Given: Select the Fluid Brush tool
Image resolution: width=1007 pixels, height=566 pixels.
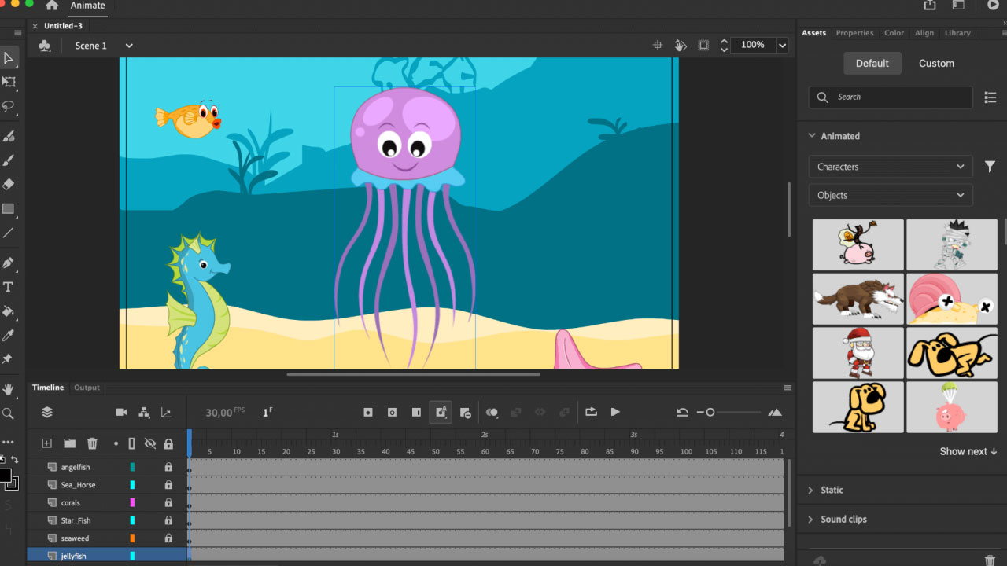Looking at the screenshot, I should pos(9,136).
